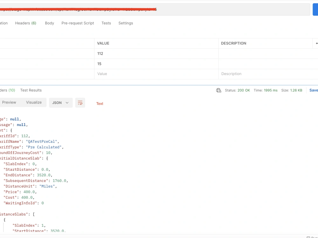Click the "DistanceUnit": "Miles" line
The image size is (318, 238).
(x=30, y=186)
